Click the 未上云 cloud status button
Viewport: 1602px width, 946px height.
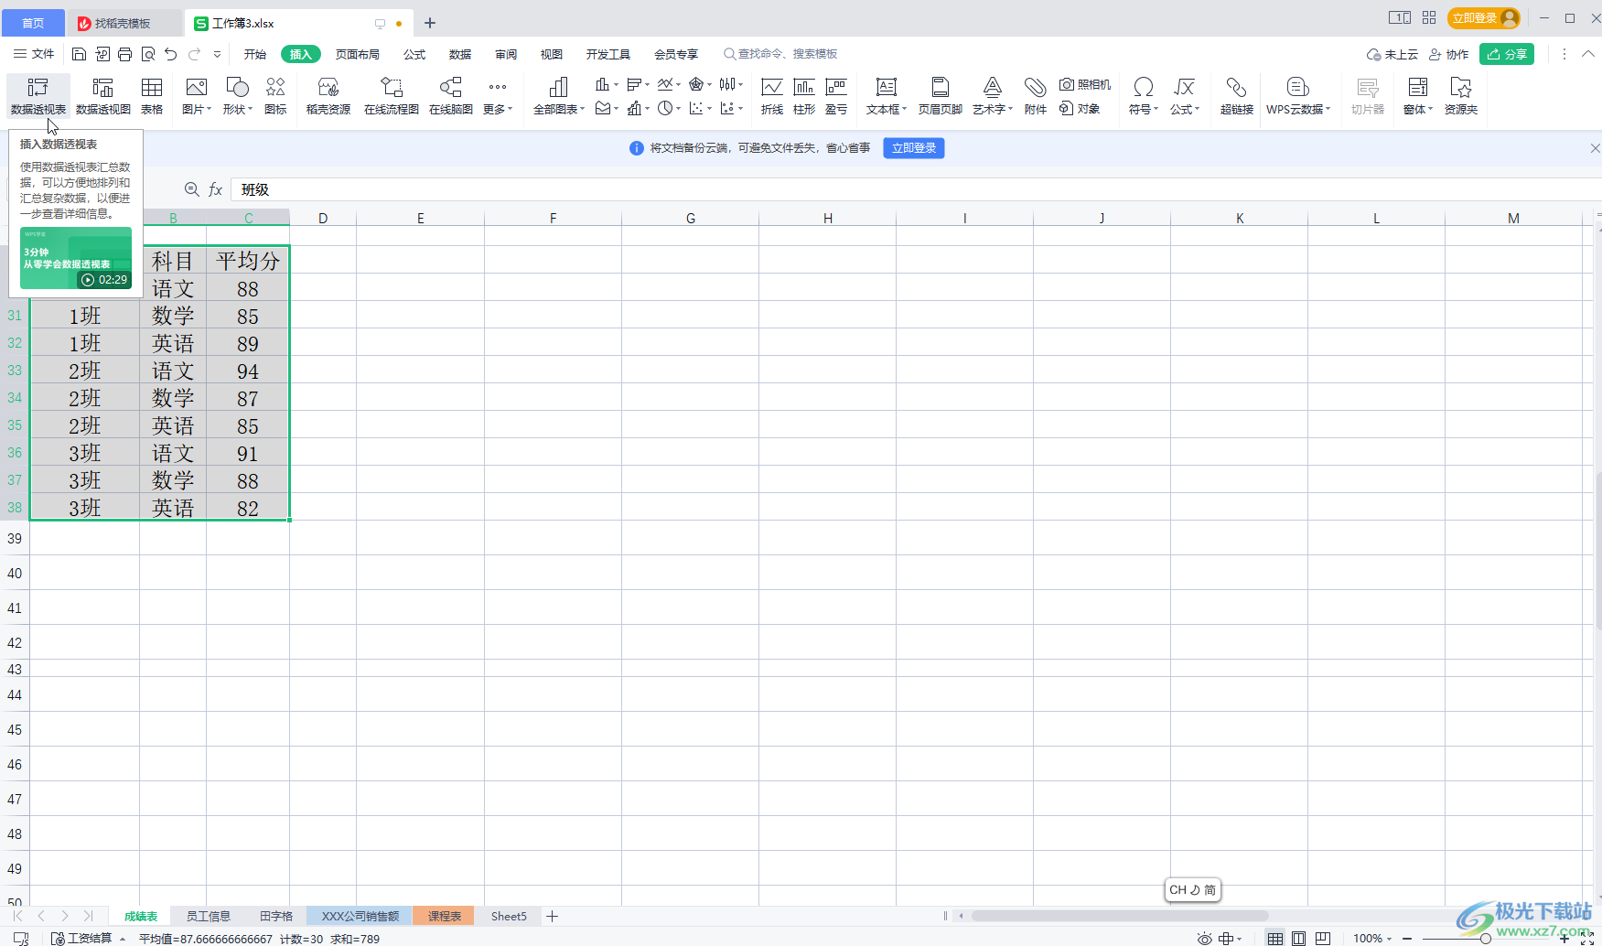[1392, 54]
